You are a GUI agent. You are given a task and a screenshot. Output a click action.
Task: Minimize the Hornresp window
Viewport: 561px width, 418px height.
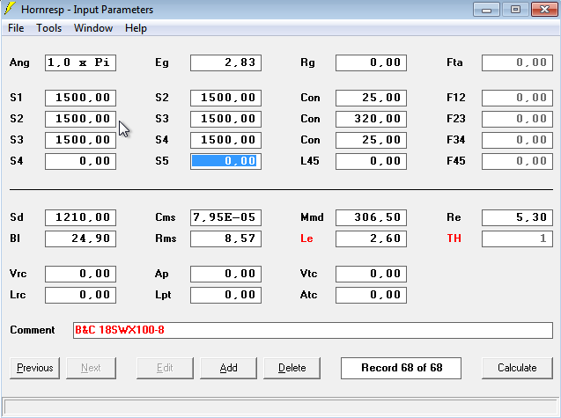pyautogui.click(x=486, y=10)
